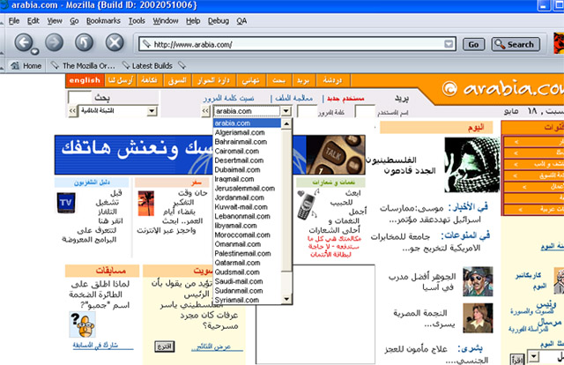Toggle the arabia.com domain dropdown arrow
The height and width of the screenshot is (365, 564).
(286, 111)
